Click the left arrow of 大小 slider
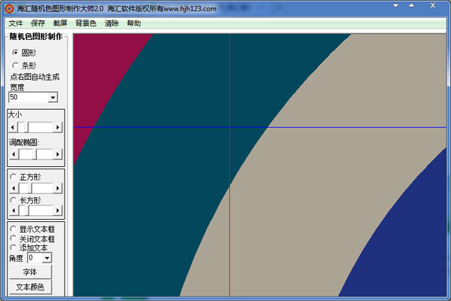The height and width of the screenshot is (301, 451). [x=13, y=127]
